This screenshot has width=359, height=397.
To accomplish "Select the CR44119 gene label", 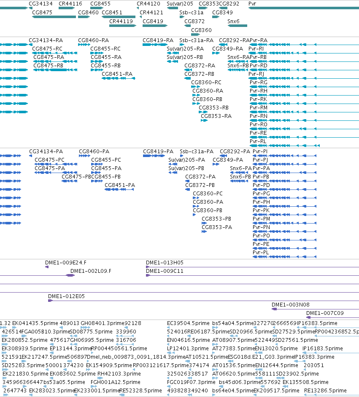I will tap(121, 21).
